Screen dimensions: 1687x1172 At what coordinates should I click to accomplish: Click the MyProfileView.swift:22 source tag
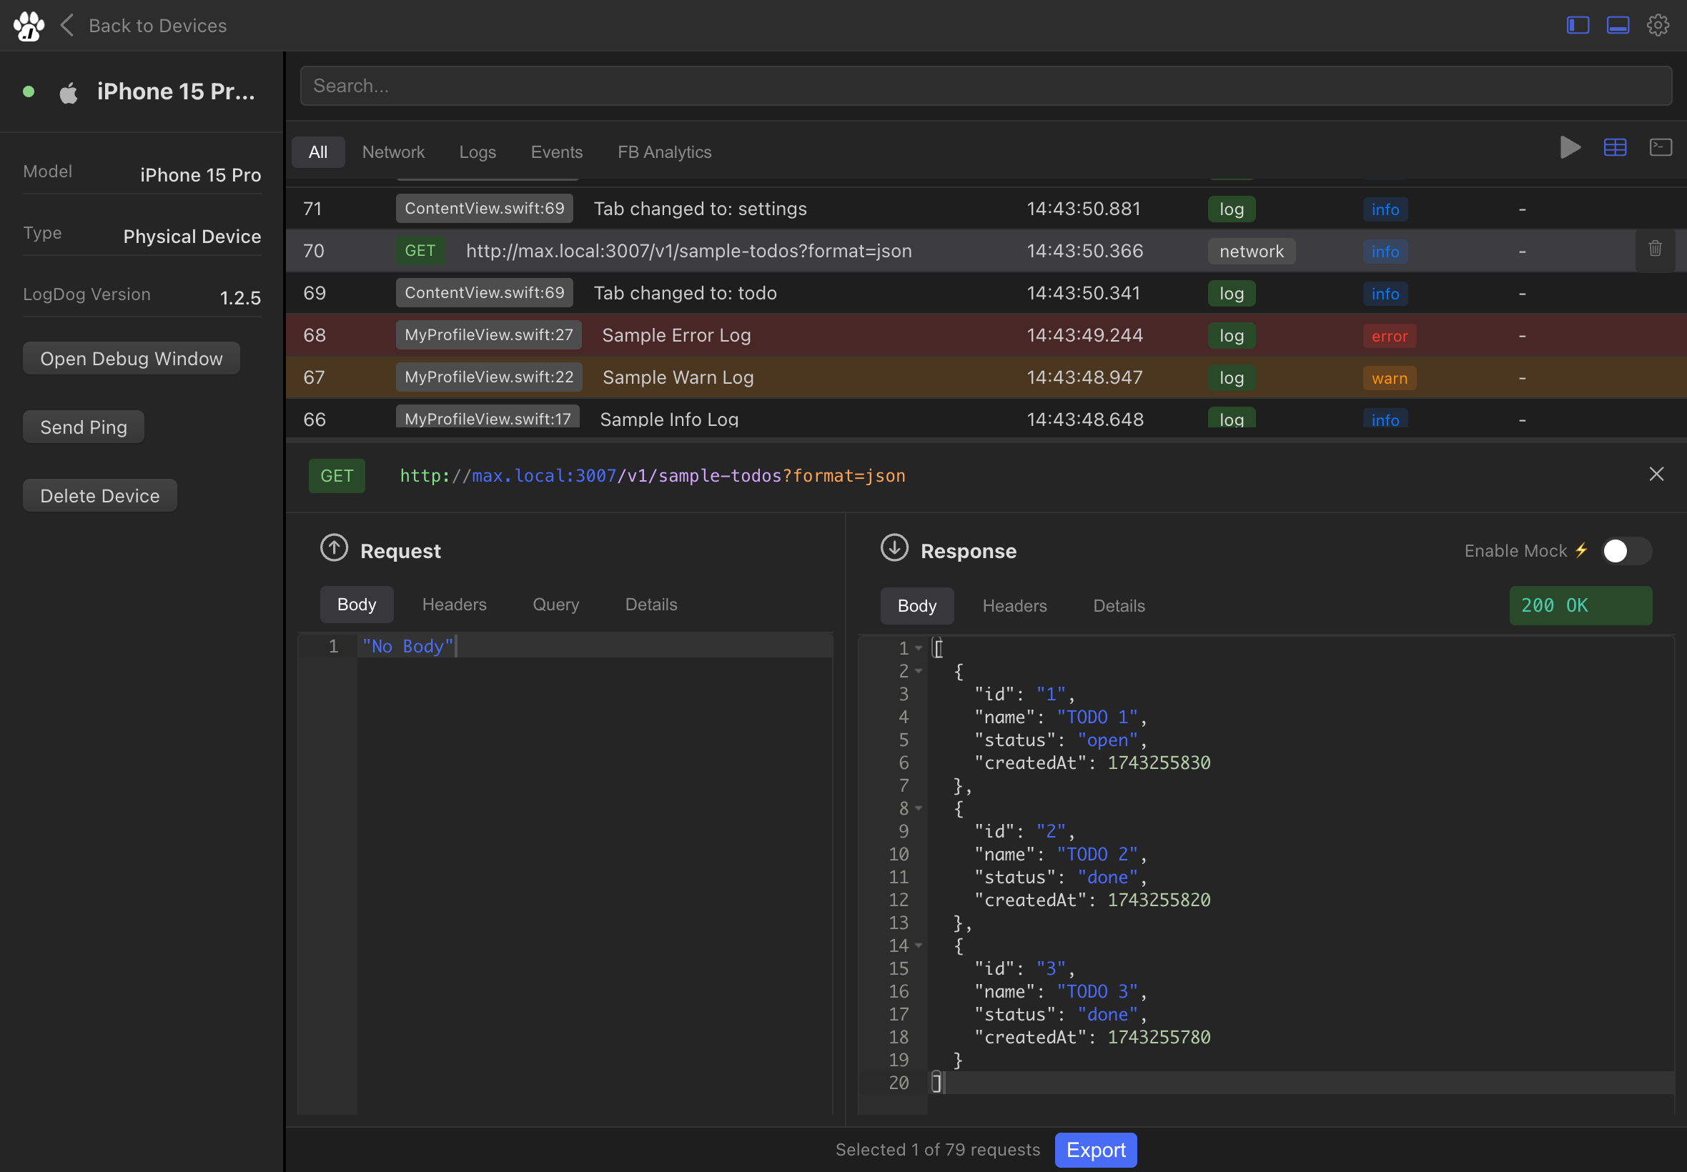(x=488, y=377)
